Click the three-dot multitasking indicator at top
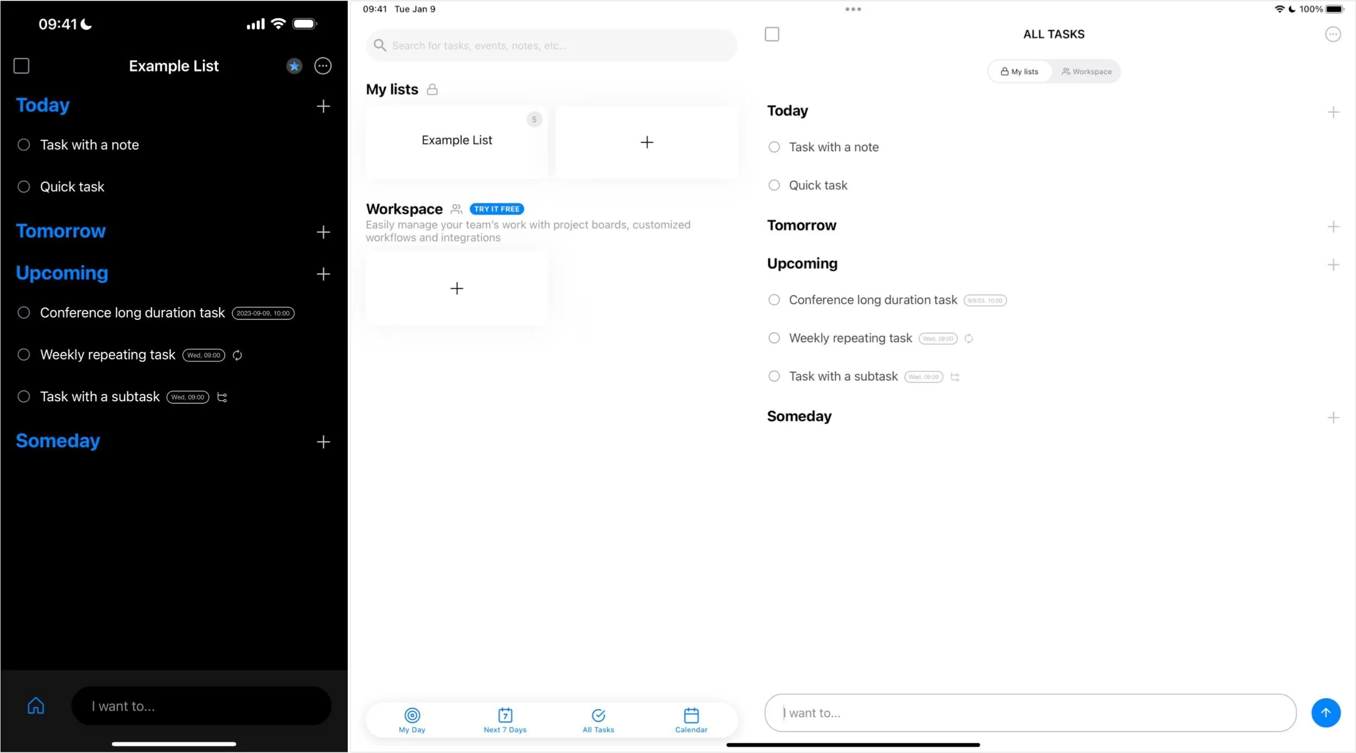This screenshot has height=753, width=1356. [x=853, y=9]
